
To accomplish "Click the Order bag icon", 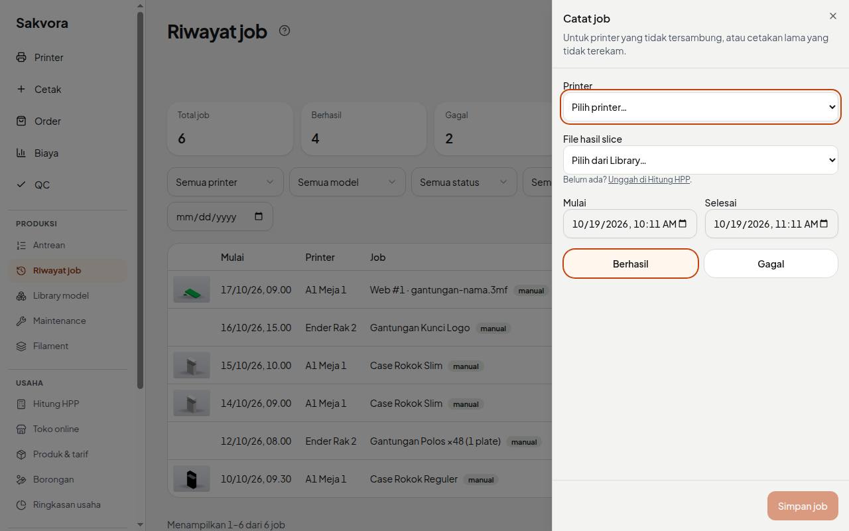I will (21, 121).
